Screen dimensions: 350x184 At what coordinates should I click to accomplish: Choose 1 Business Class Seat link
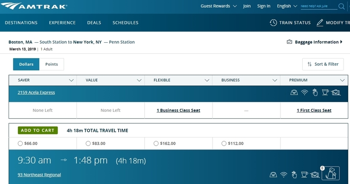178,110
